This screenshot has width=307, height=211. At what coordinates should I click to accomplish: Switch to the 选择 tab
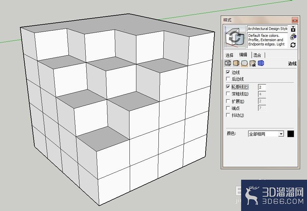(x=230, y=55)
